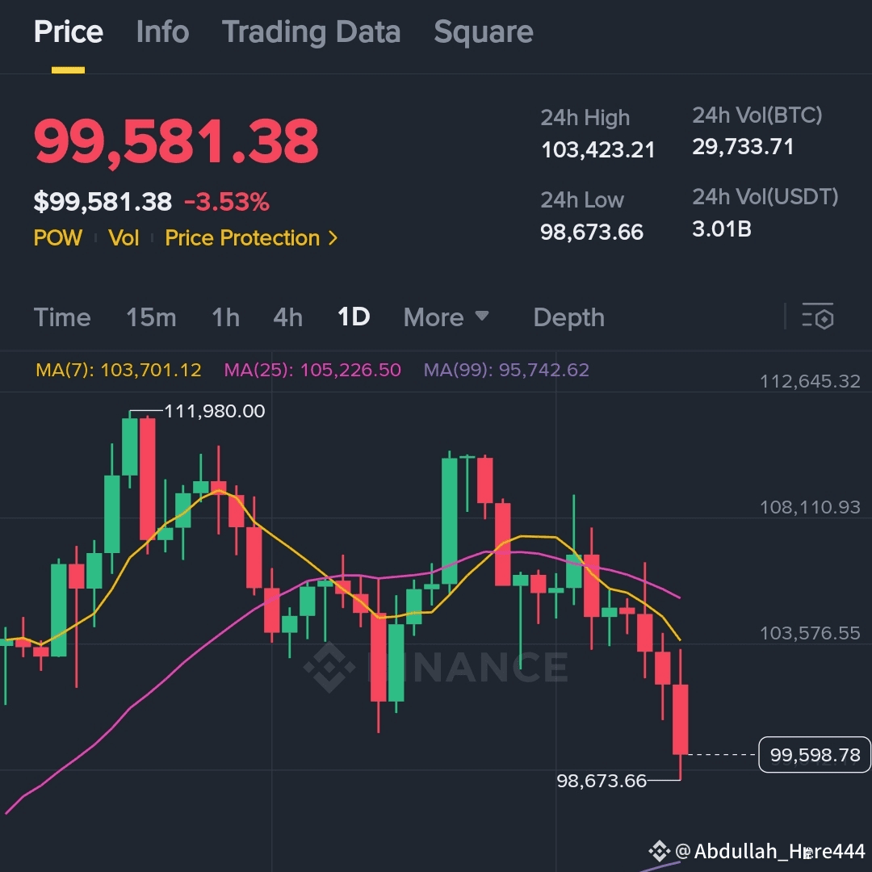Select the 15m timeframe

[x=151, y=317]
